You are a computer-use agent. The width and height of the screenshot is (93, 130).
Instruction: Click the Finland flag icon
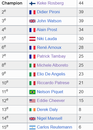tap(32, 4)
